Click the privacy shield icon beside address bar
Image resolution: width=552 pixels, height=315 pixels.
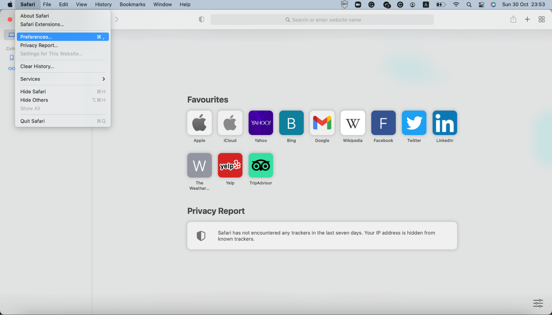click(x=202, y=20)
